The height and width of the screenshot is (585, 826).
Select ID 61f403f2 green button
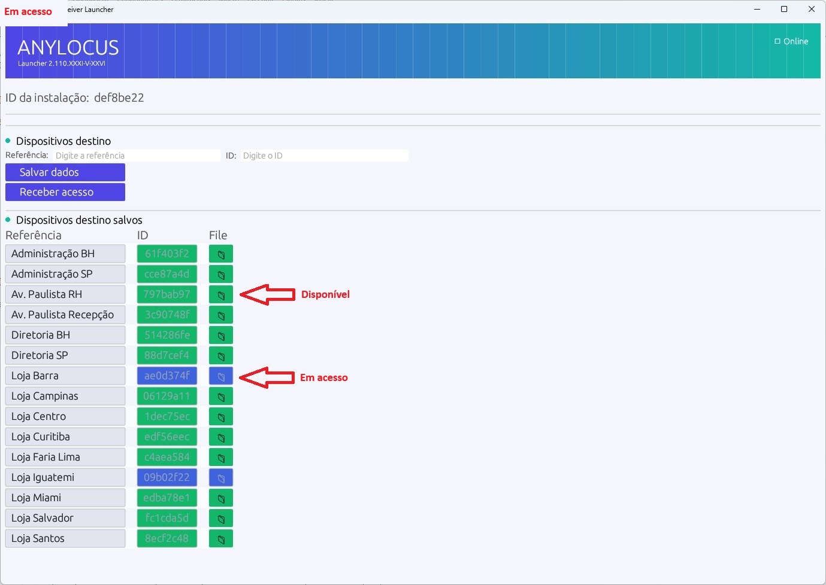pos(167,254)
